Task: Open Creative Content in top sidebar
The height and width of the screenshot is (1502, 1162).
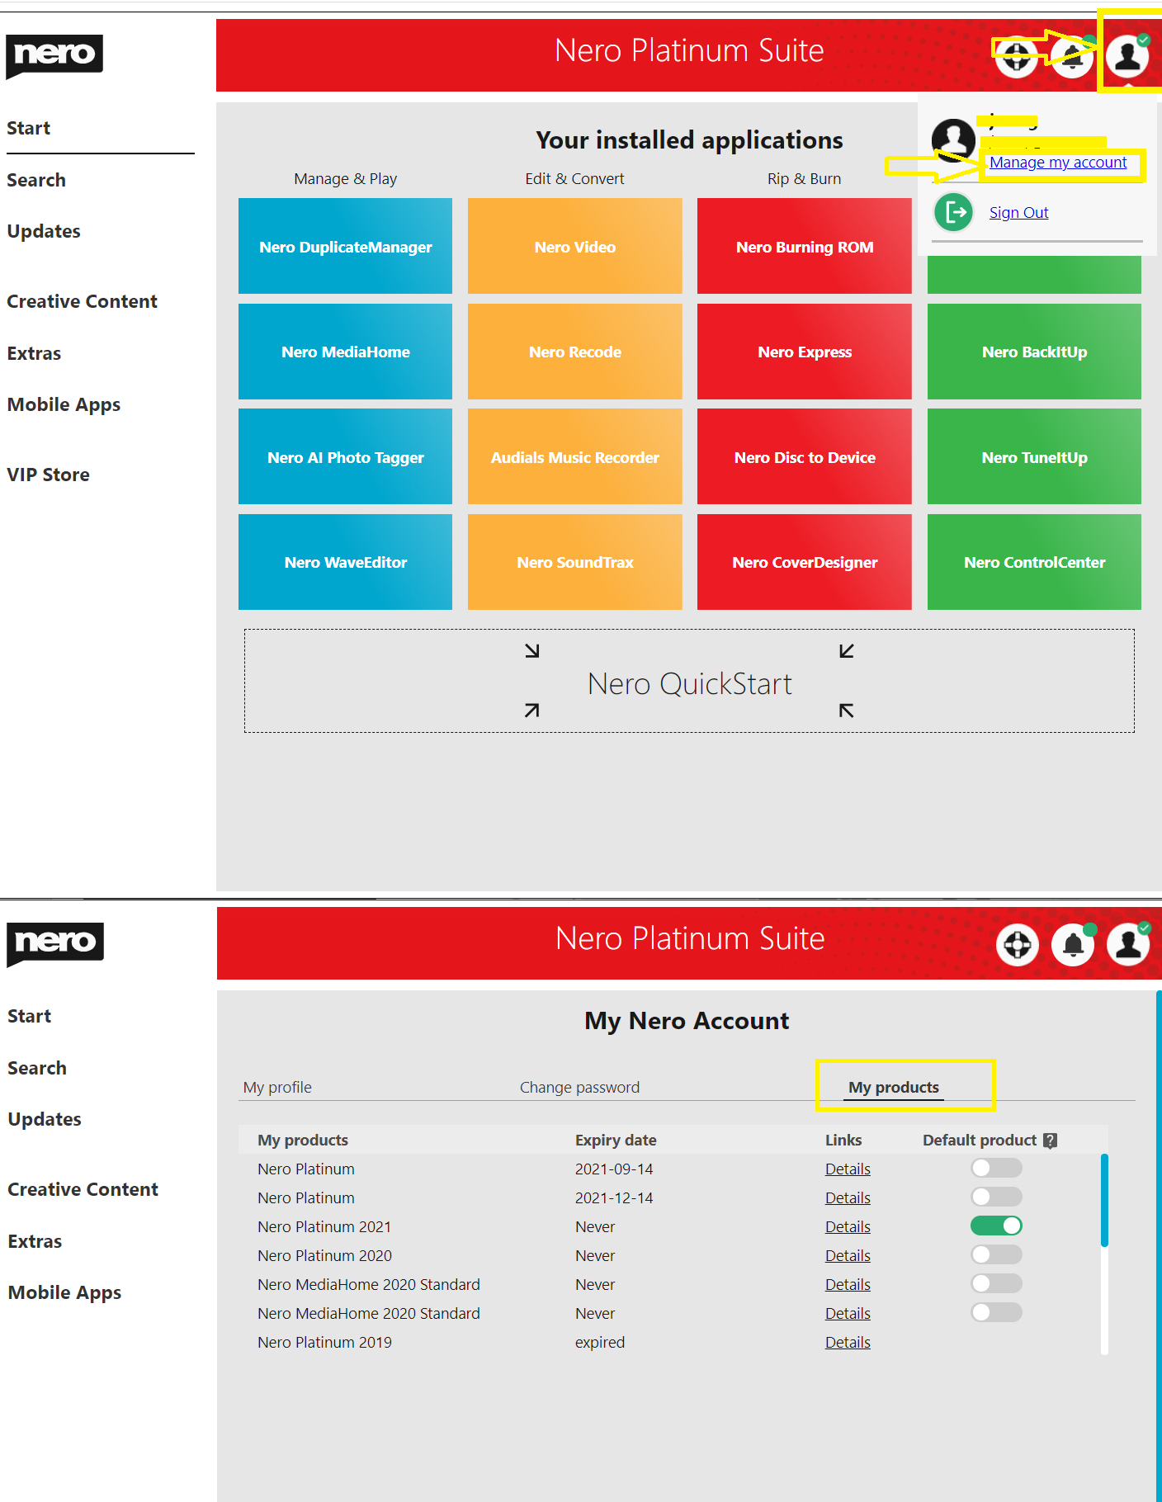Action: 82,302
